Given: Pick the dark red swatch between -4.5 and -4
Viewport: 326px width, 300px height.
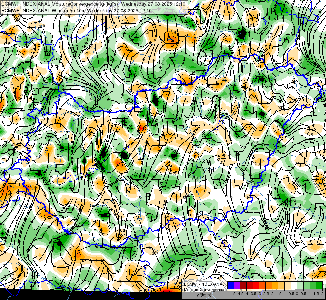Looking at the screenshot, I should [x=243, y=285].
